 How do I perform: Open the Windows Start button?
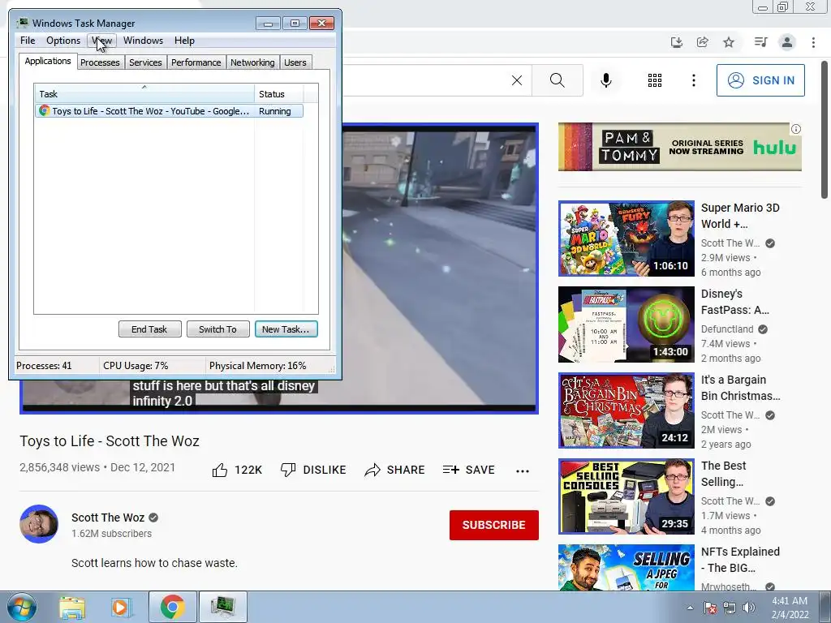(x=22, y=607)
